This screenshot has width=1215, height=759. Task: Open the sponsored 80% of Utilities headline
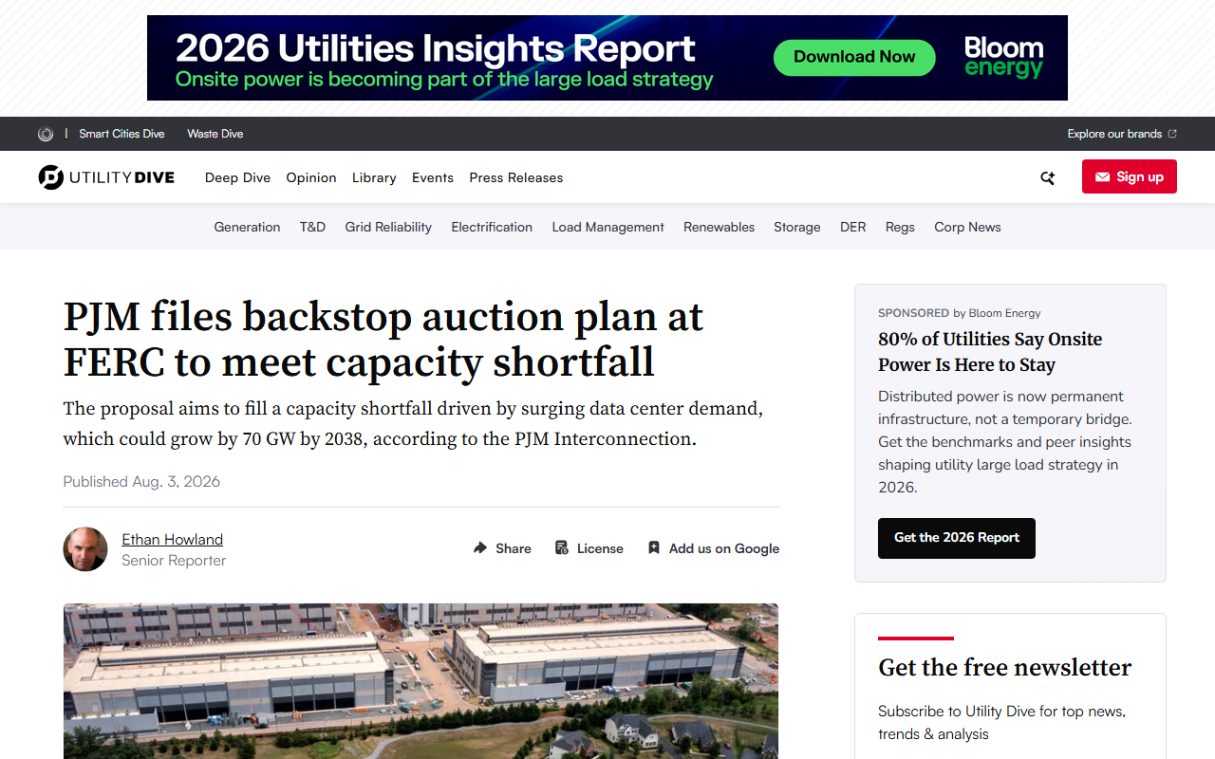[x=990, y=352]
